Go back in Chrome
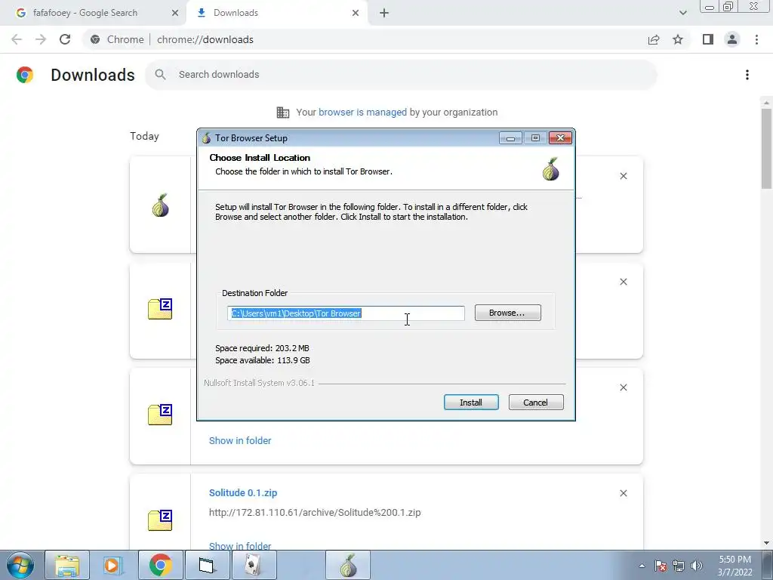This screenshot has width=773, height=580. coord(17,39)
